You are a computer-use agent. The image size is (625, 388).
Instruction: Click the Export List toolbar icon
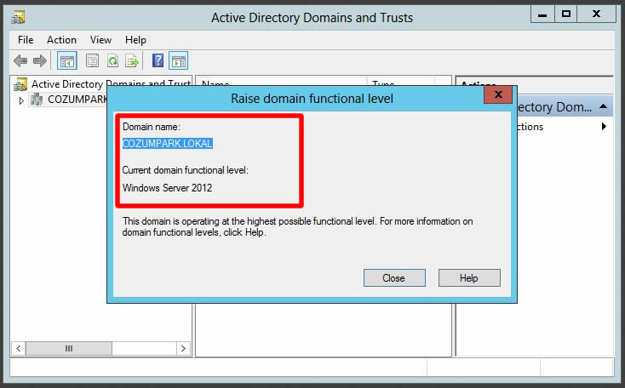(x=132, y=60)
